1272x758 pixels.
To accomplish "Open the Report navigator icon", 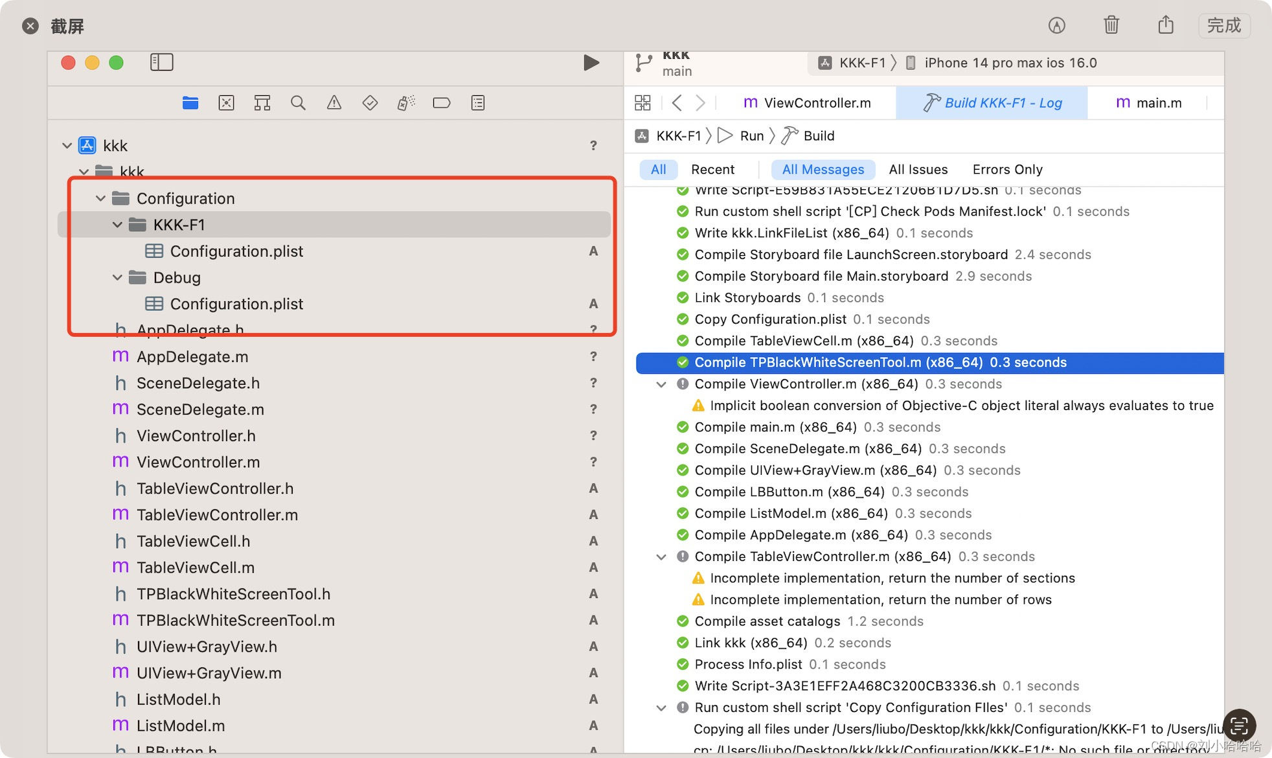I will click(x=478, y=102).
